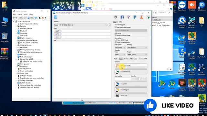Image resolution: width=207 pixels, height=116 pixels.
Task: Open the purple question mark help icon
Action: point(128,17)
